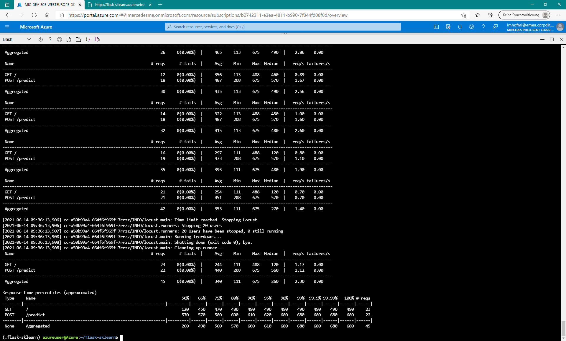Click the feedback icon in Azure header
Screen dimensions: 566x341
point(495,27)
